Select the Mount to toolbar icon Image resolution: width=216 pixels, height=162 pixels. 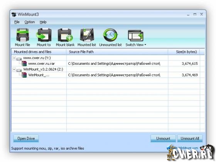[44, 37]
